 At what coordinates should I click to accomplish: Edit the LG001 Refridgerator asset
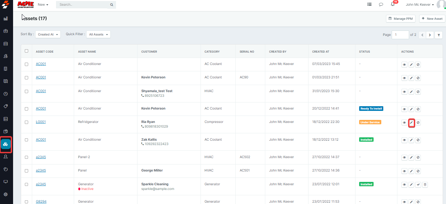coord(411,123)
